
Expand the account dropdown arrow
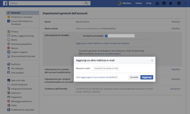point(185,3)
